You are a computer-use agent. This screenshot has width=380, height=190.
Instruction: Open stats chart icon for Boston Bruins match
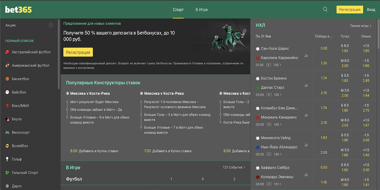(x=306, y=85)
